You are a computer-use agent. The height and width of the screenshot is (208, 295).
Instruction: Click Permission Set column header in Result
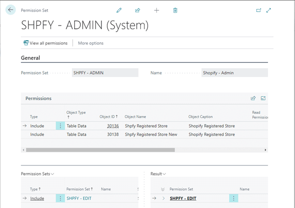(181, 189)
